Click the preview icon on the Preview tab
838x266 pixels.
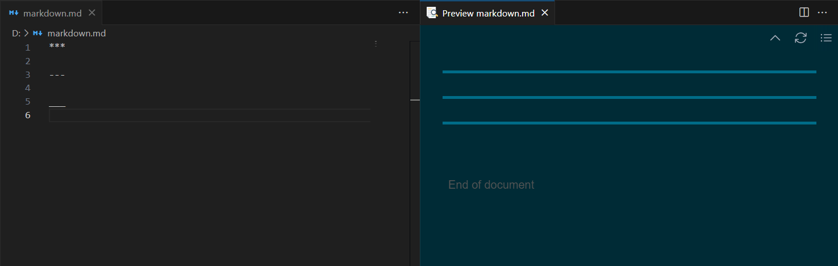tap(432, 13)
